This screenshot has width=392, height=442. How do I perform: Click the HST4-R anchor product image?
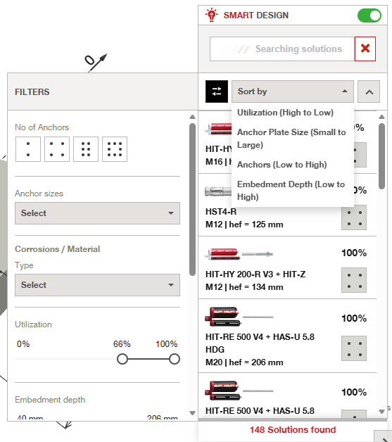point(218,191)
